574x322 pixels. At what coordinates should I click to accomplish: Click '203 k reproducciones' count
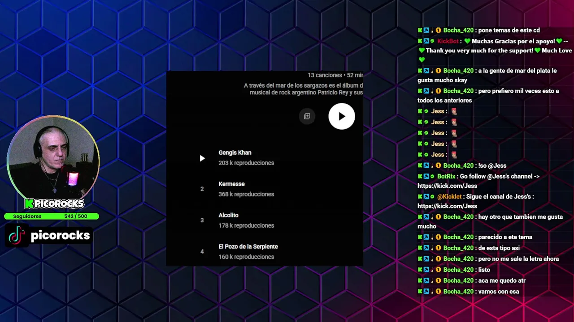coord(246,163)
